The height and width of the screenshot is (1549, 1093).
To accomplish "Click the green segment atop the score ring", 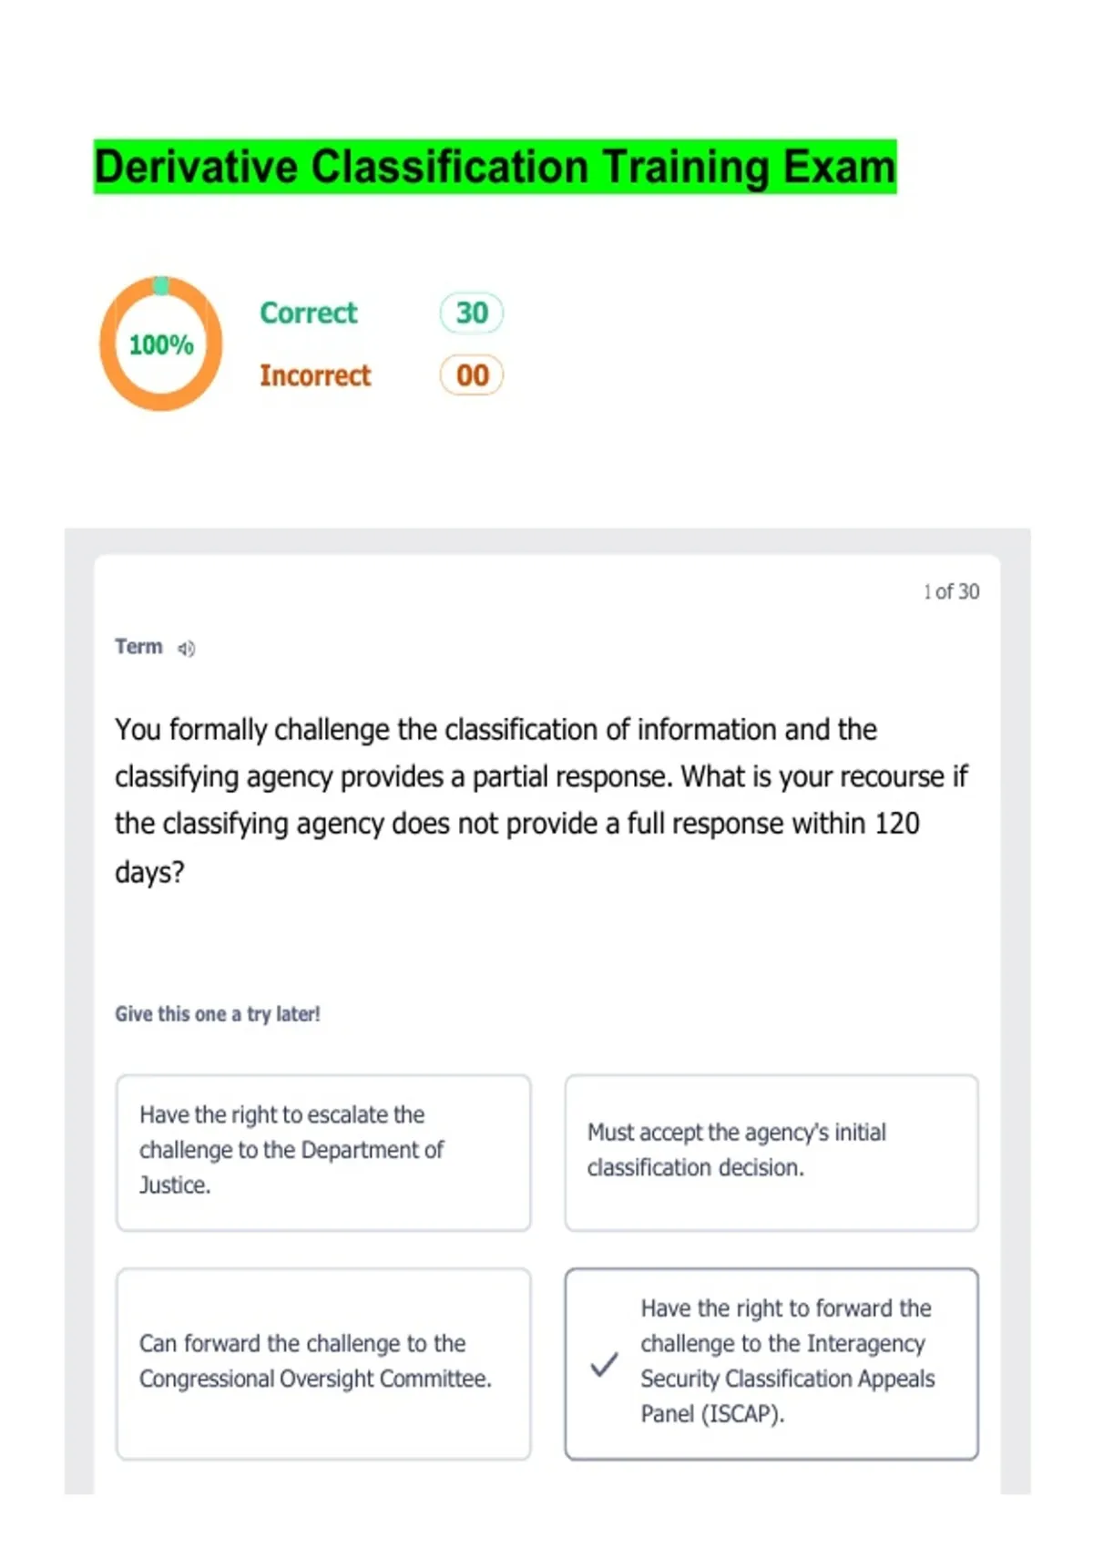I will point(161,286).
